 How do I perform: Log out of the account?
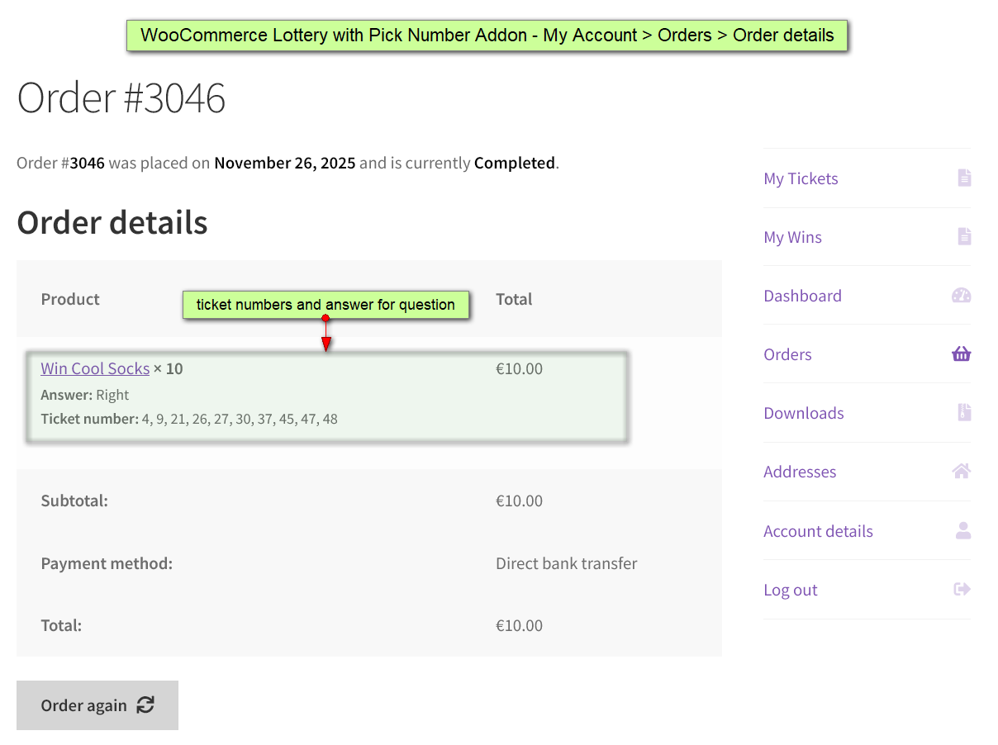(x=790, y=590)
